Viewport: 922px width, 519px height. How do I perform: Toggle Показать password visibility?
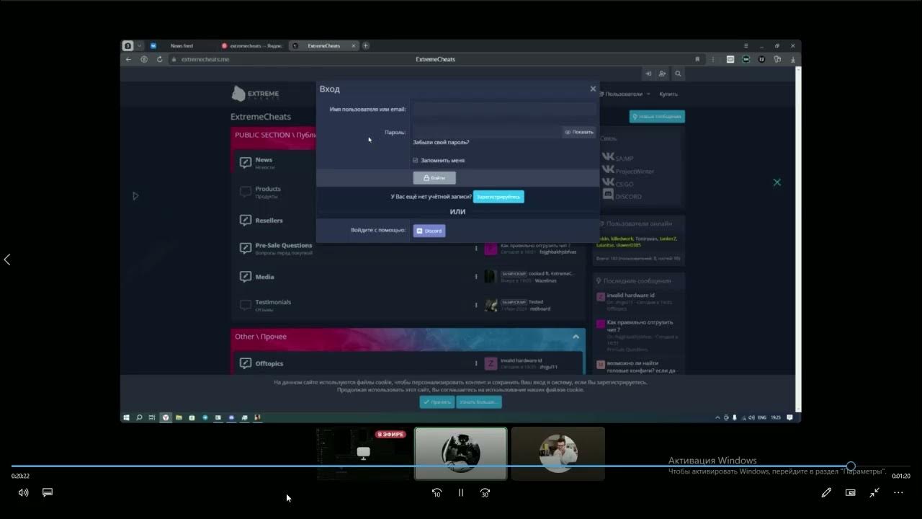click(579, 132)
